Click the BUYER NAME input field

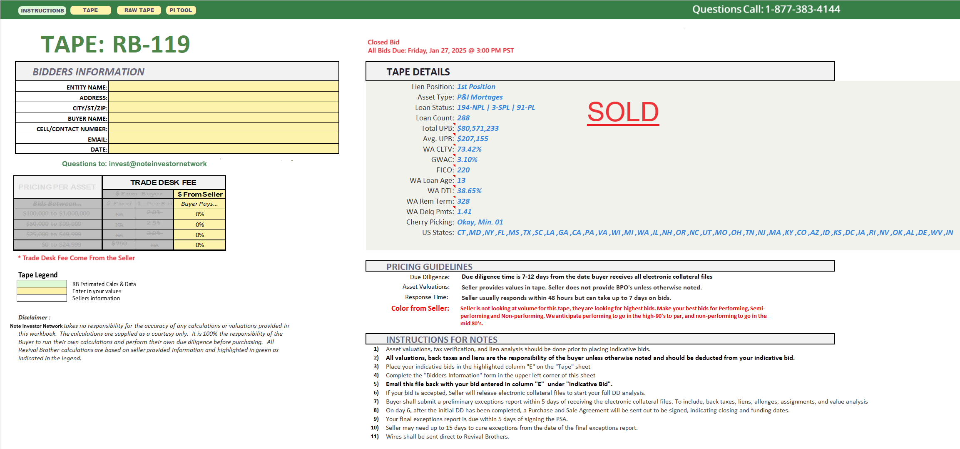click(x=223, y=118)
